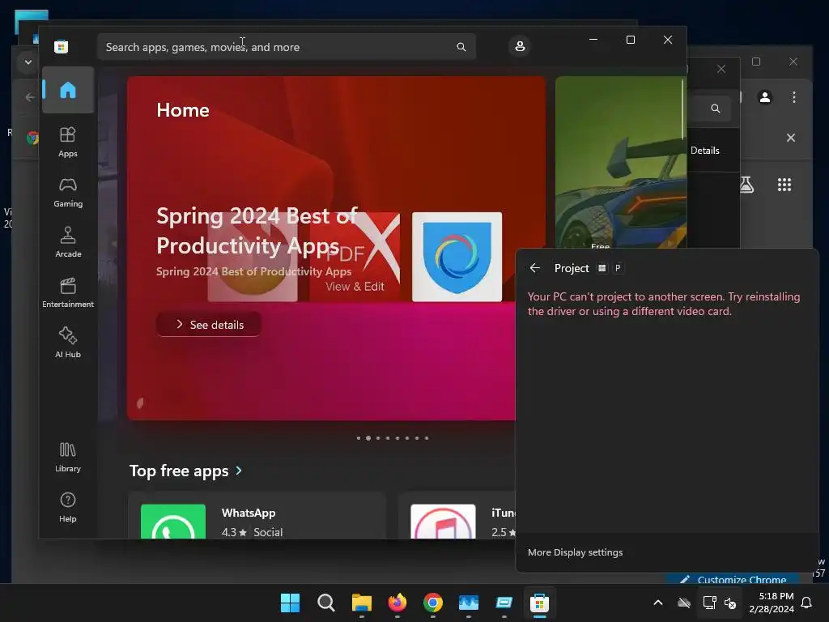
Task: Go to Apps in Store sidebar
Action: tap(68, 142)
